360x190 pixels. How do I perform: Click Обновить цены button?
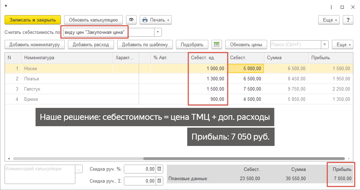246,45
